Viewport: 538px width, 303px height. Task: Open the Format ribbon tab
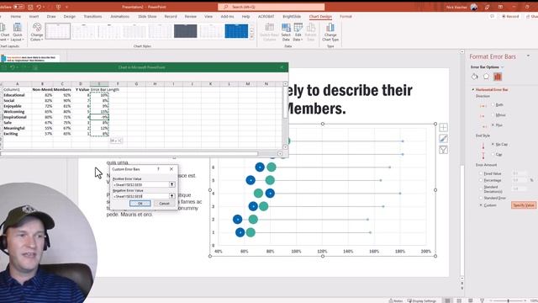pyautogui.click(x=345, y=17)
